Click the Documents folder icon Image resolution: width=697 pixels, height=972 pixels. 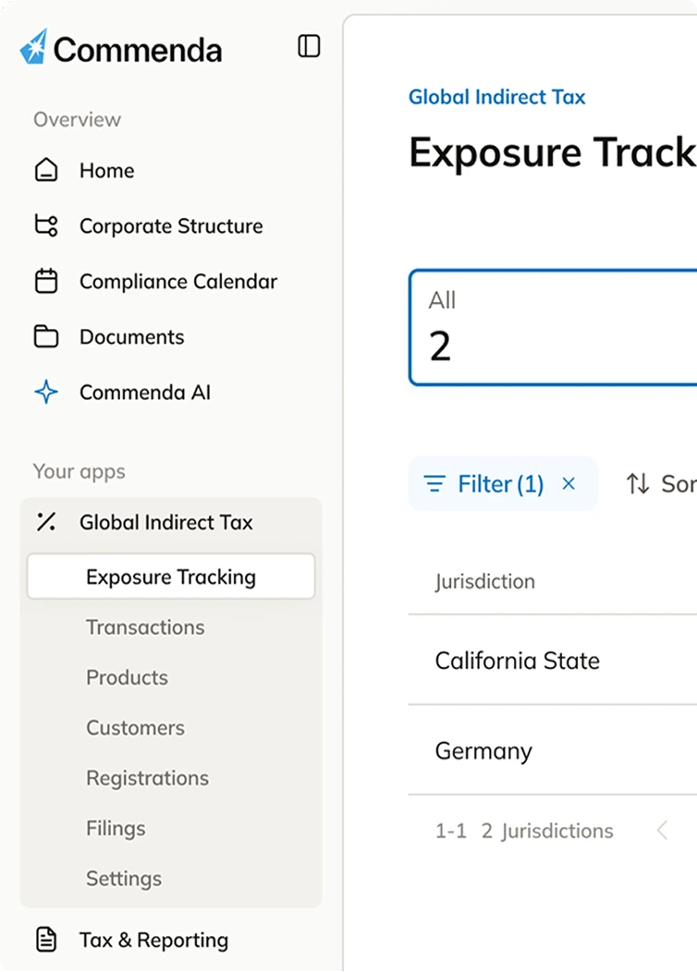coord(46,337)
